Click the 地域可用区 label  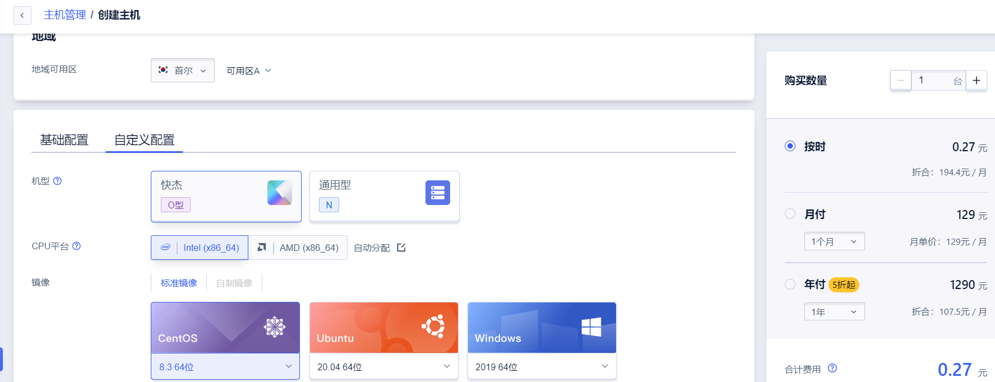point(54,69)
